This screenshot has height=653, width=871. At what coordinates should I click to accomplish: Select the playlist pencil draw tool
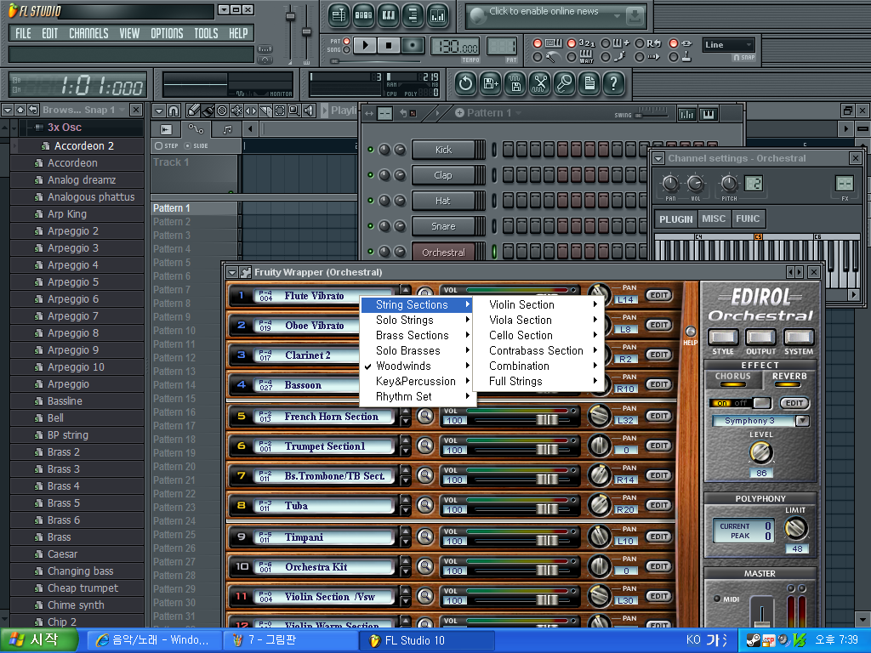tap(193, 111)
